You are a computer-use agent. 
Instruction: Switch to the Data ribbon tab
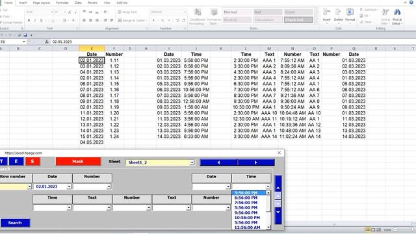(x=78, y=3)
